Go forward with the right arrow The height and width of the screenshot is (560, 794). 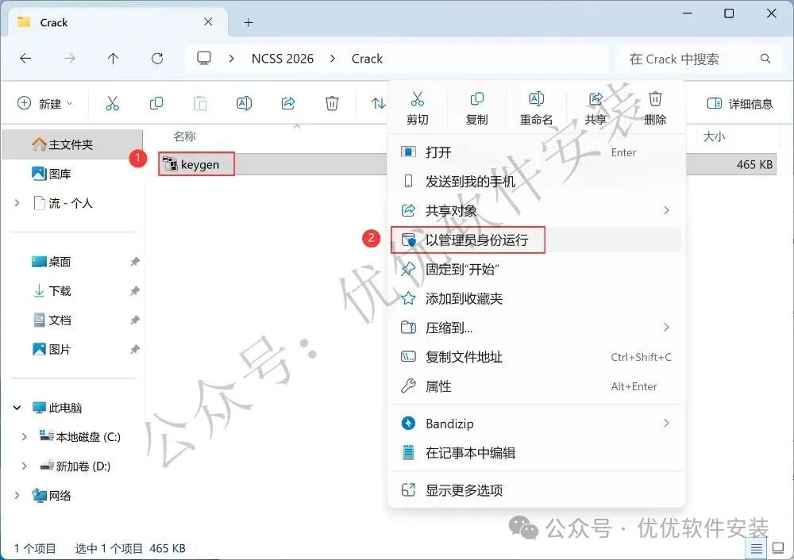69,59
